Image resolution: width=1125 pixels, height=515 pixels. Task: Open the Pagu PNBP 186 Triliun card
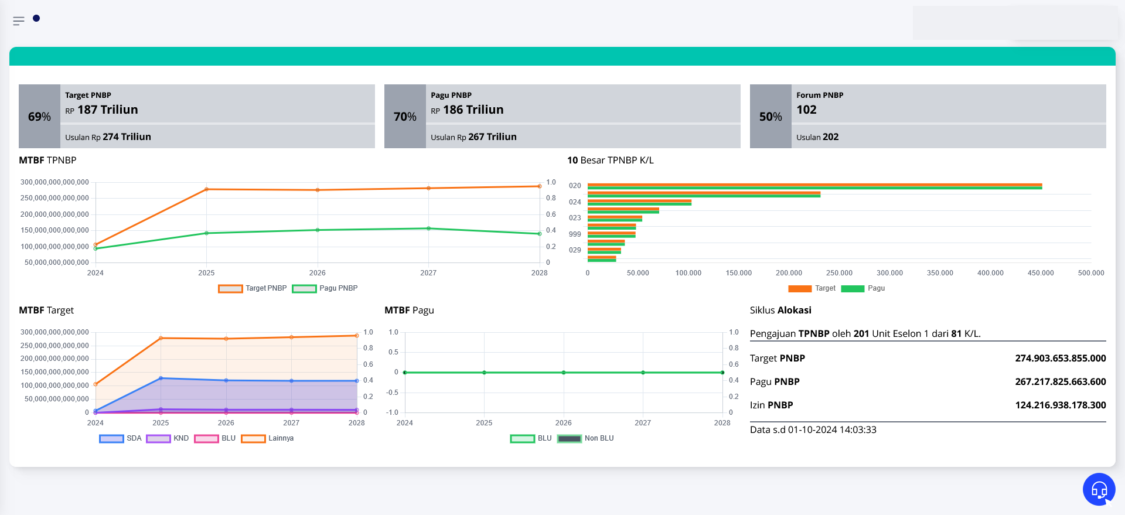coord(562,116)
